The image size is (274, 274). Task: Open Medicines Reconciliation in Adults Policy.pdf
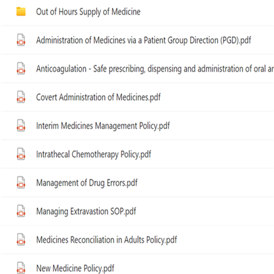[x=107, y=240]
